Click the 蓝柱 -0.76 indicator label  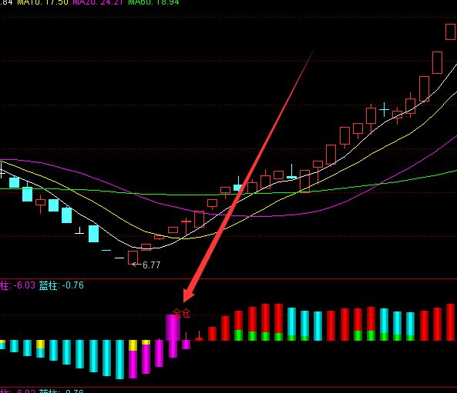(62, 285)
